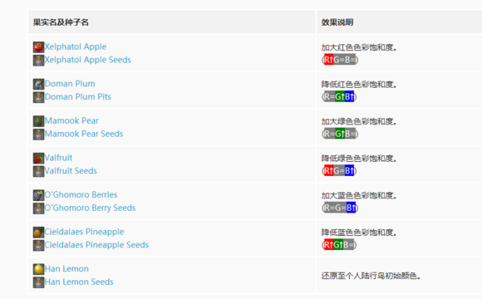
Task: Click the Han Lemon Seeds bag icon
Action: tap(38, 282)
